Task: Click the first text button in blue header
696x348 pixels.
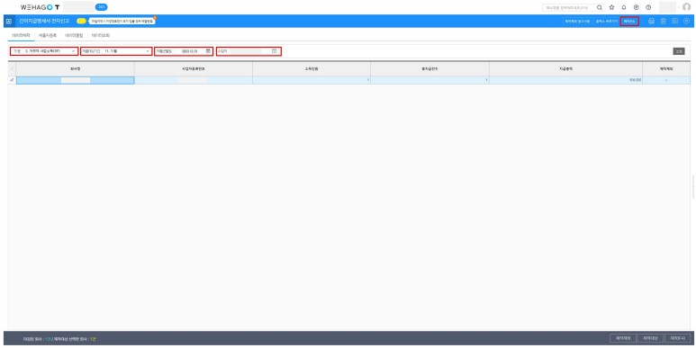Action: coord(577,22)
